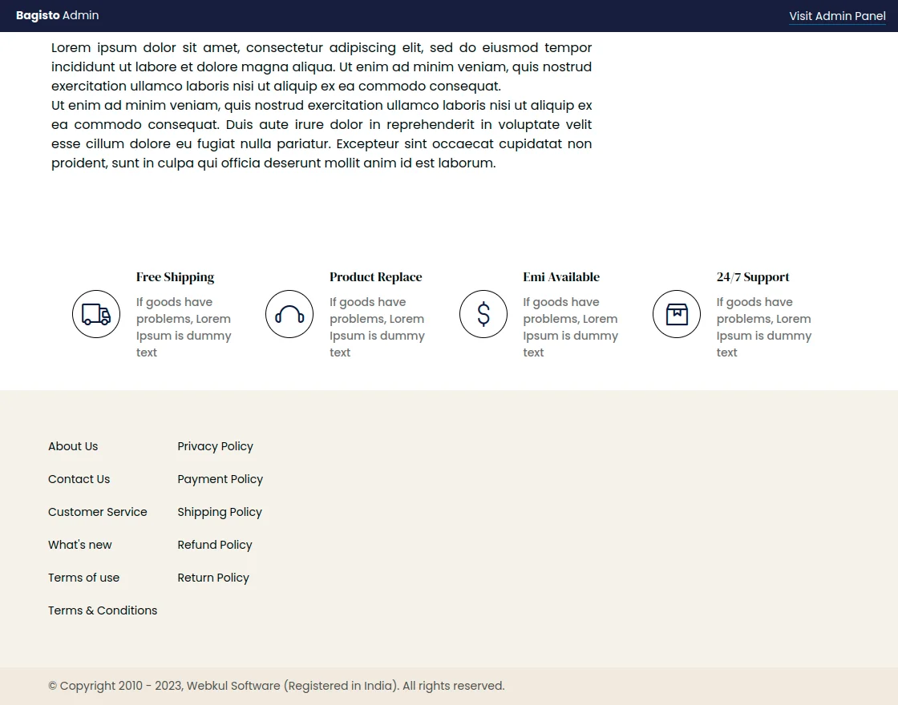The image size is (898, 705).
Task: Click the Free Shipping heading
Action: pyautogui.click(x=175, y=277)
